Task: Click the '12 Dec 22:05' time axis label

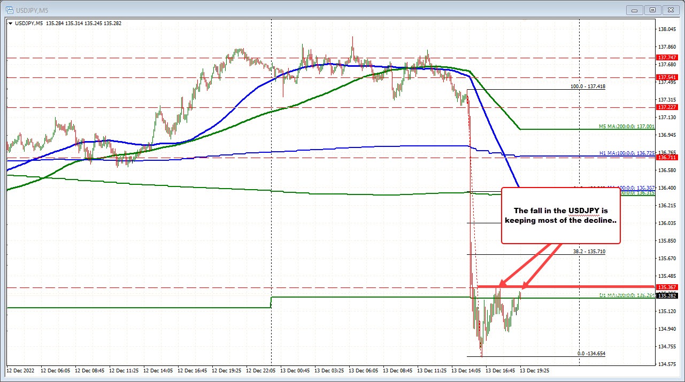Action: [261, 370]
